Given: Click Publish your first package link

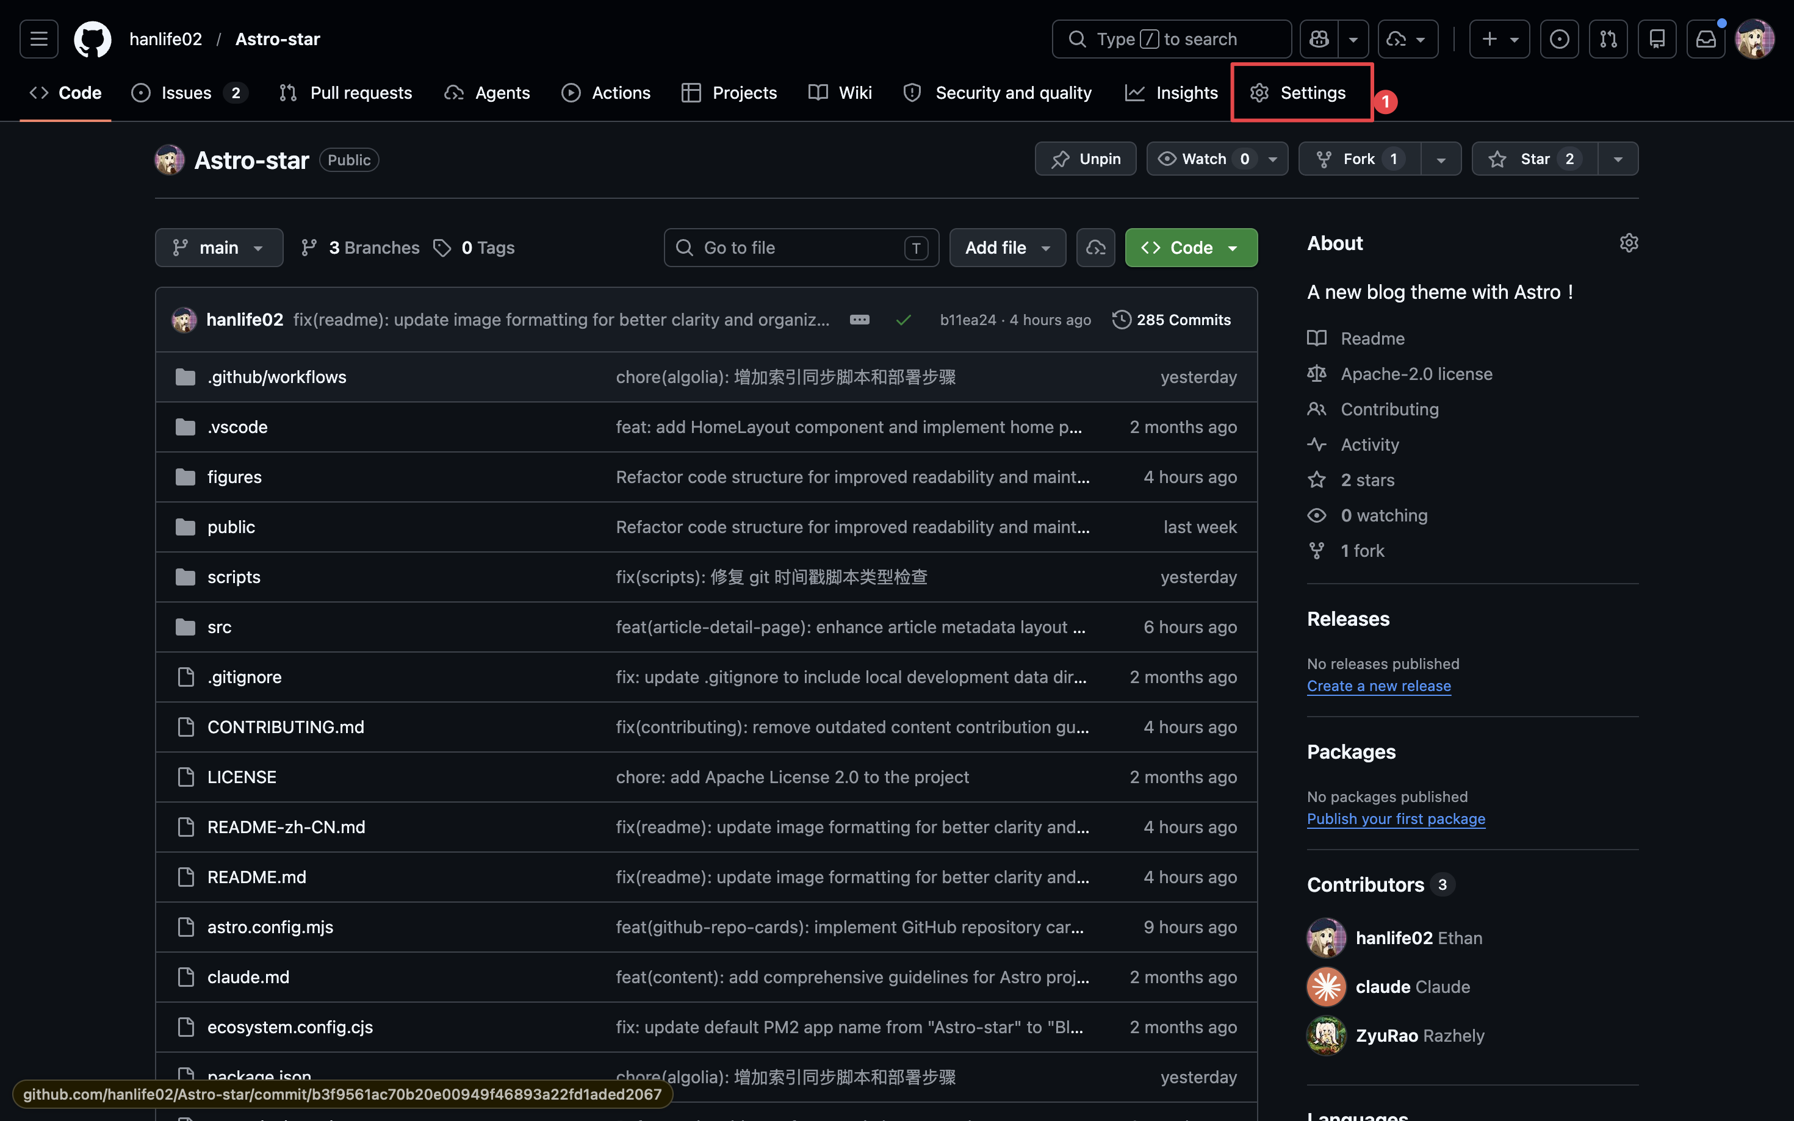Looking at the screenshot, I should (1396, 818).
